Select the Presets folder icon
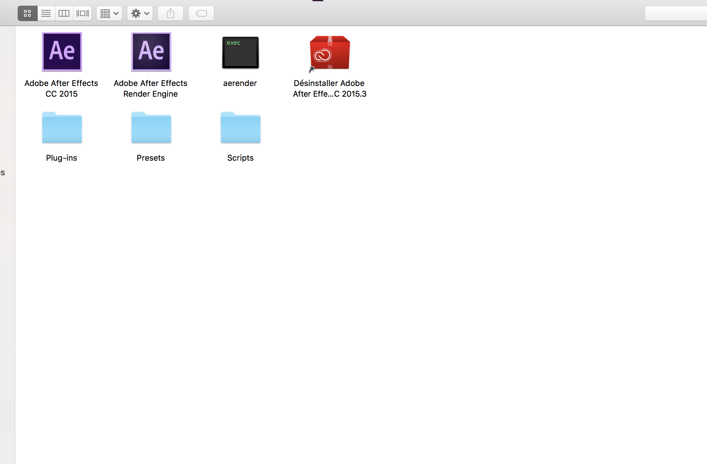The image size is (707, 464). coord(151,128)
